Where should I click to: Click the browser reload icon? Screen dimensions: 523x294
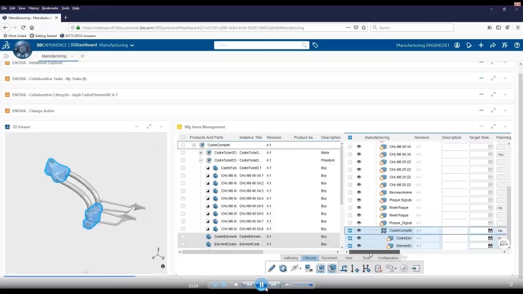click(23, 28)
